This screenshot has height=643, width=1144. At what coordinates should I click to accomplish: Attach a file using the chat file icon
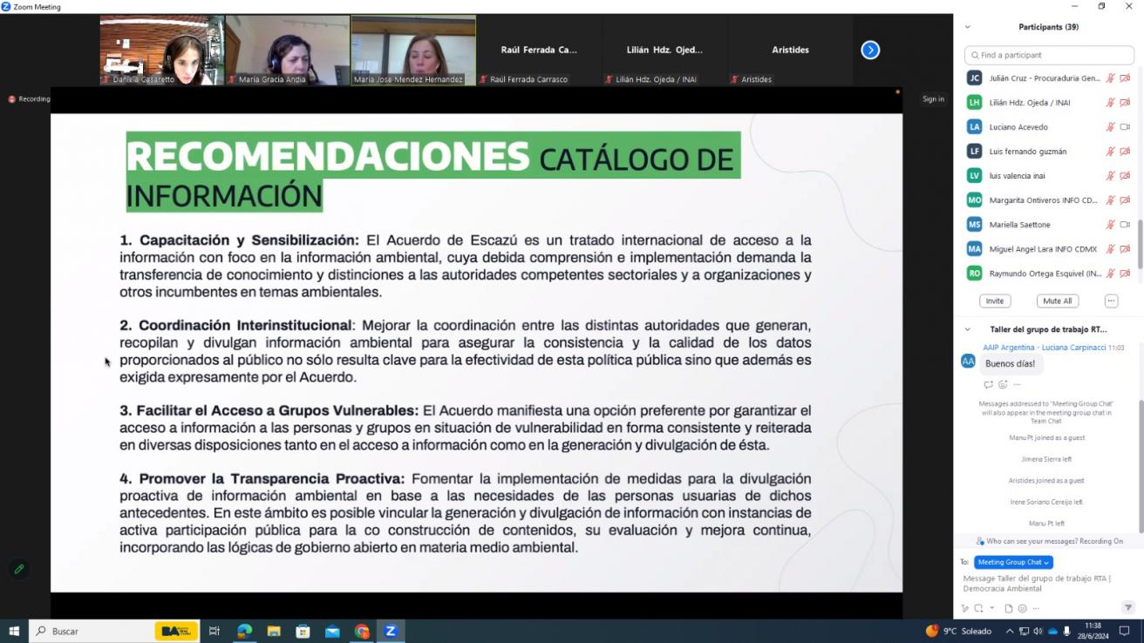click(1010, 608)
